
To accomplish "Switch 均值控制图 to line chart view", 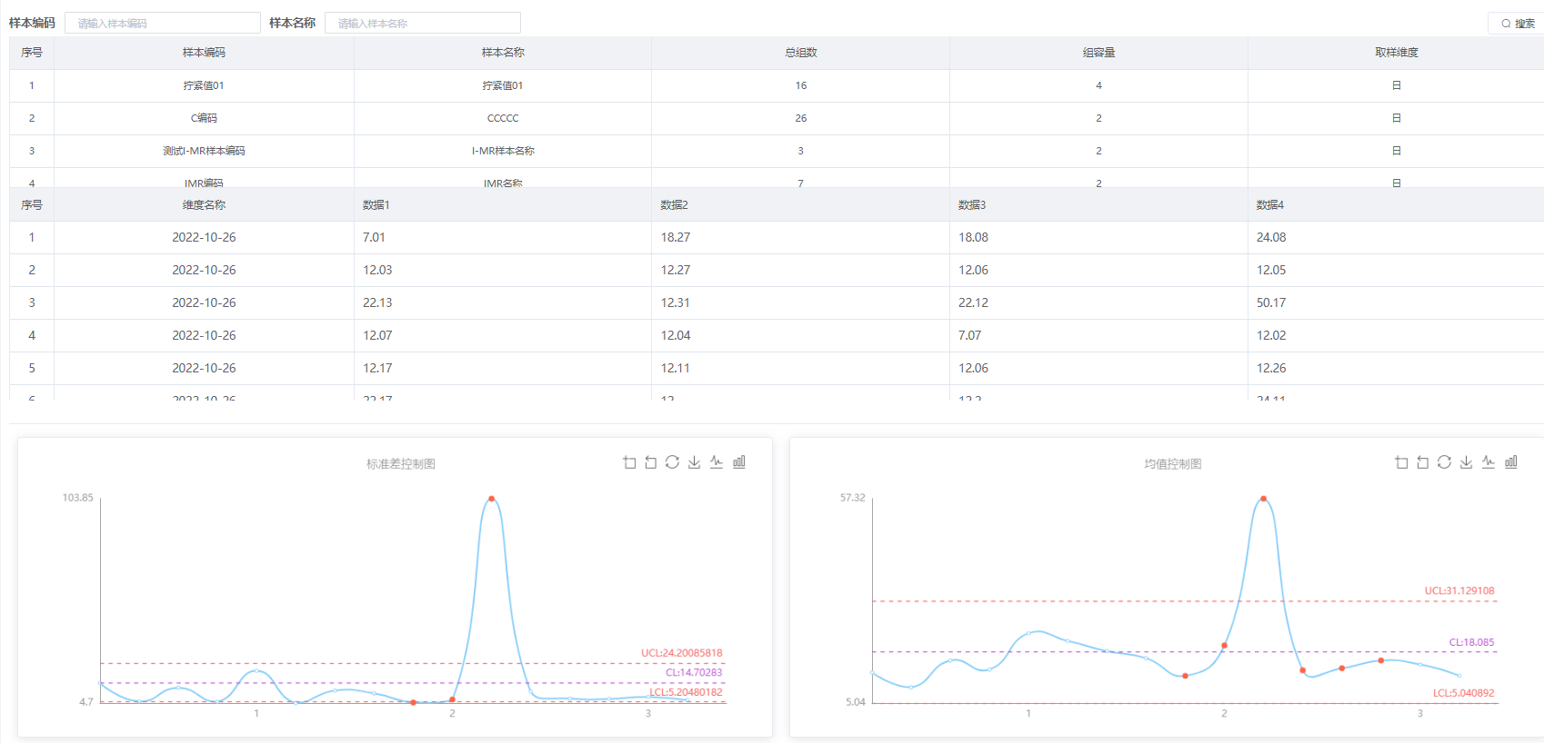I will coord(1489,462).
